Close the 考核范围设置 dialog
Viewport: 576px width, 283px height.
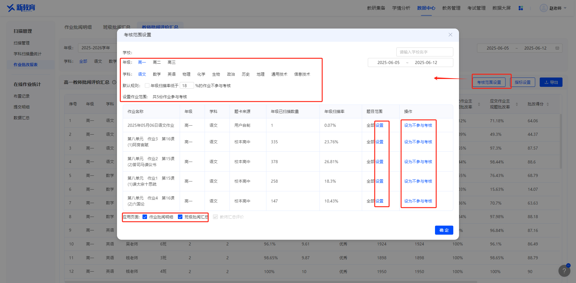click(x=450, y=35)
